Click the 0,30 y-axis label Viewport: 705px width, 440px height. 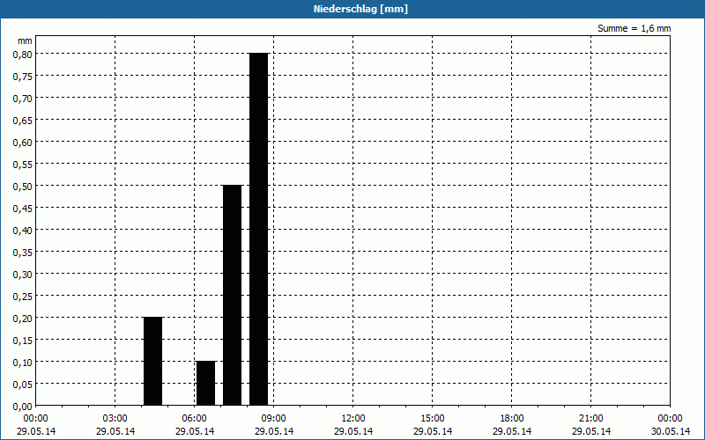click(x=23, y=275)
